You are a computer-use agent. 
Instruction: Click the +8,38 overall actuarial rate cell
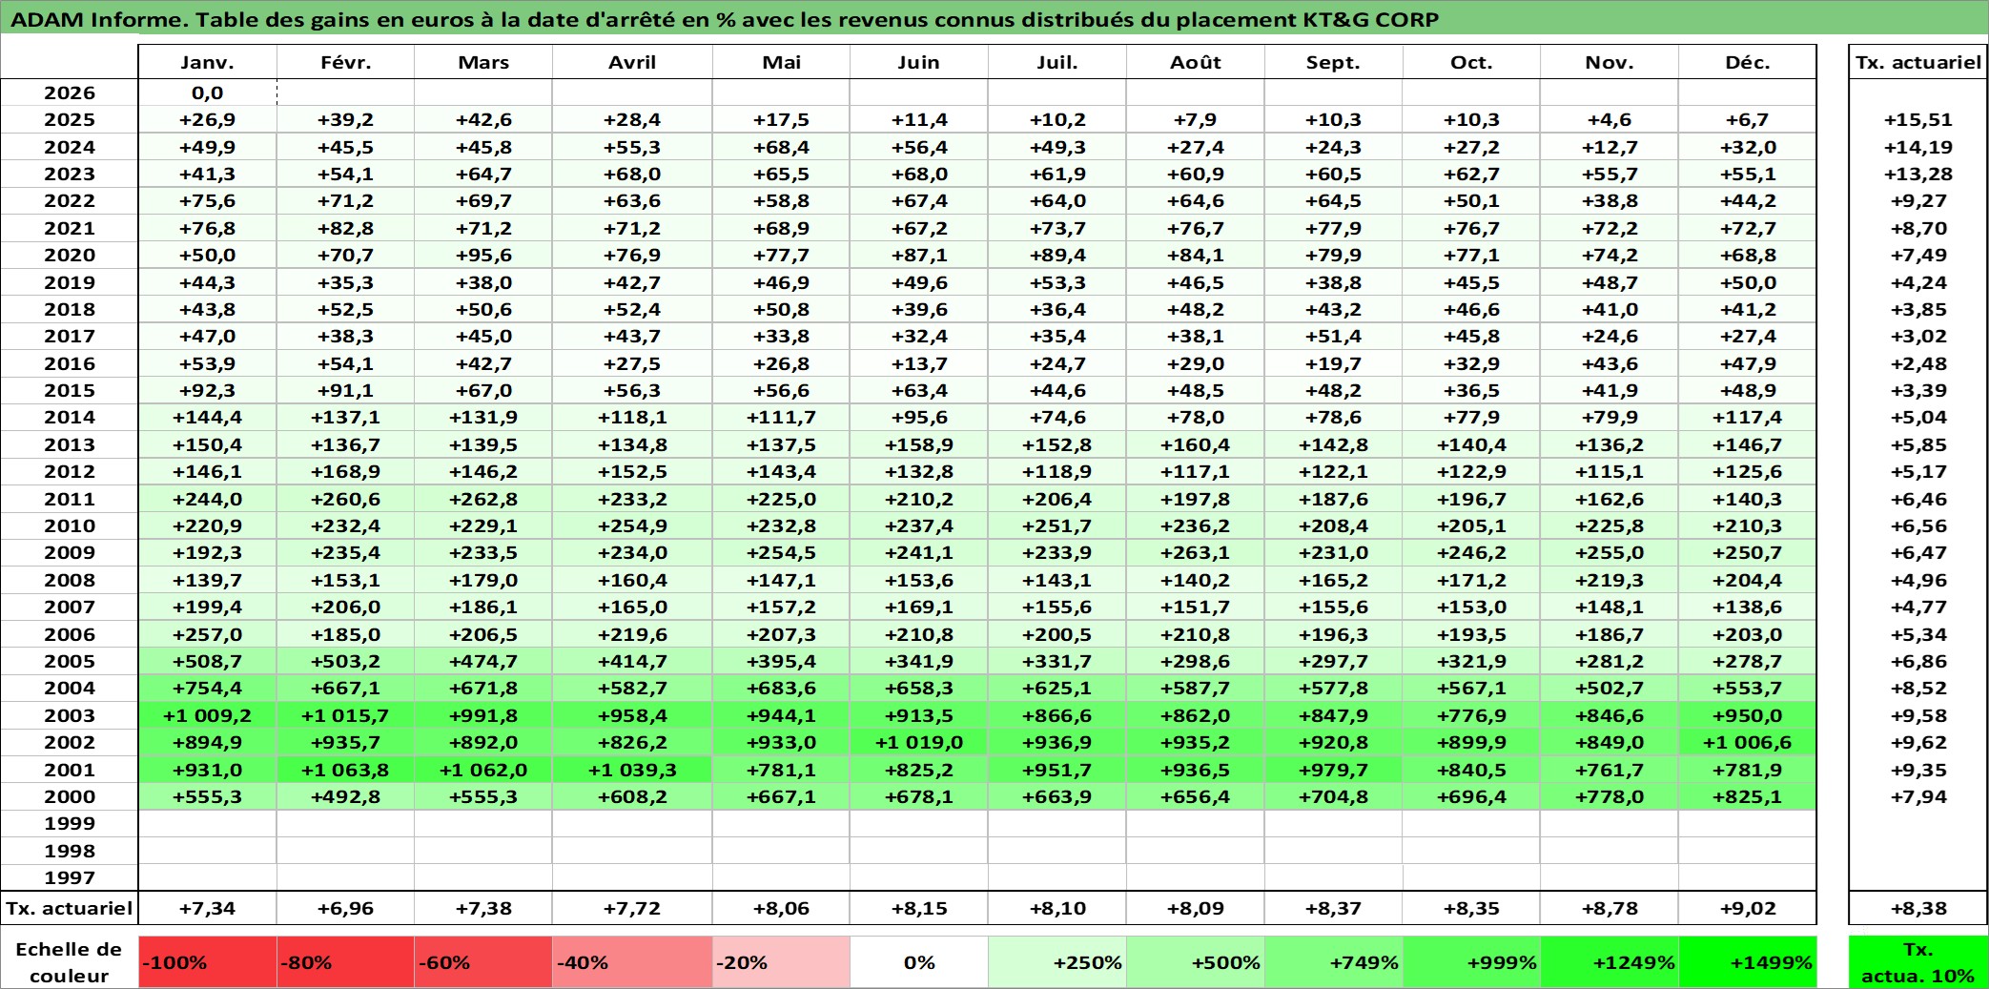pos(1918,908)
